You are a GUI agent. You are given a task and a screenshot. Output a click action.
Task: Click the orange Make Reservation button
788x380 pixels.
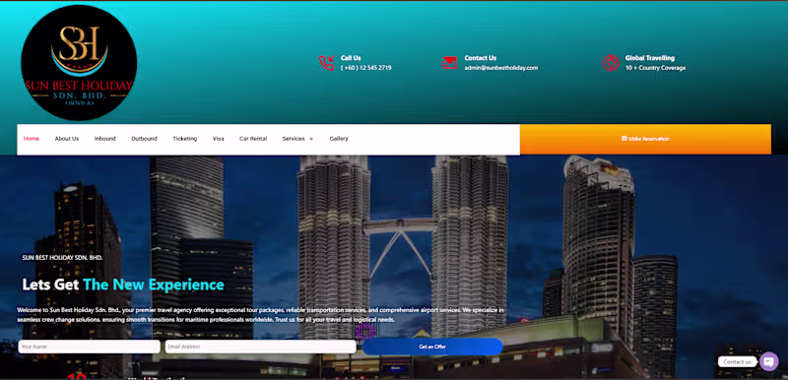[645, 139]
